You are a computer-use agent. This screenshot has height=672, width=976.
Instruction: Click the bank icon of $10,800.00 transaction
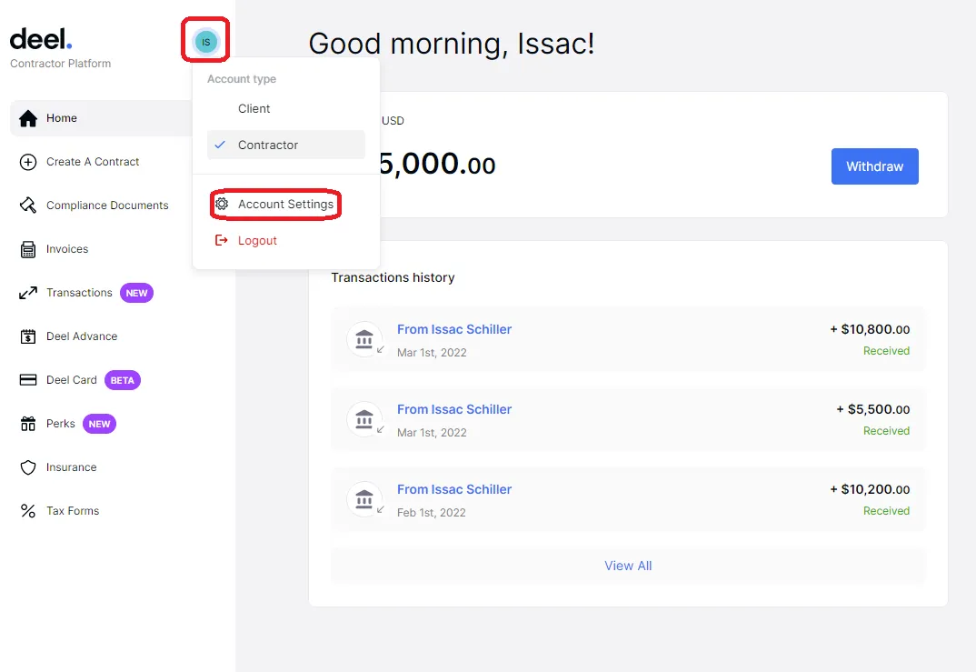coord(364,339)
